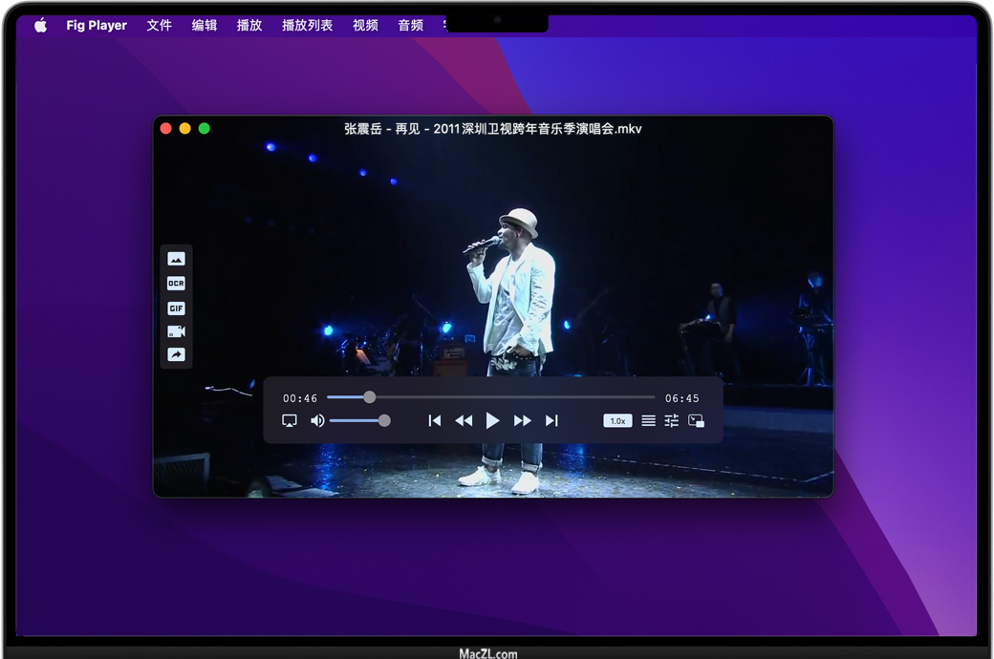Click the share arrow icon
This screenshot has height=659, width=994.
[176, 354]
